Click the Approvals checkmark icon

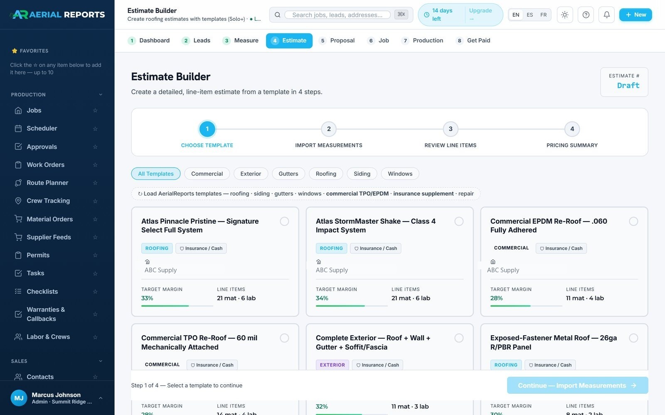coord(18,146)
